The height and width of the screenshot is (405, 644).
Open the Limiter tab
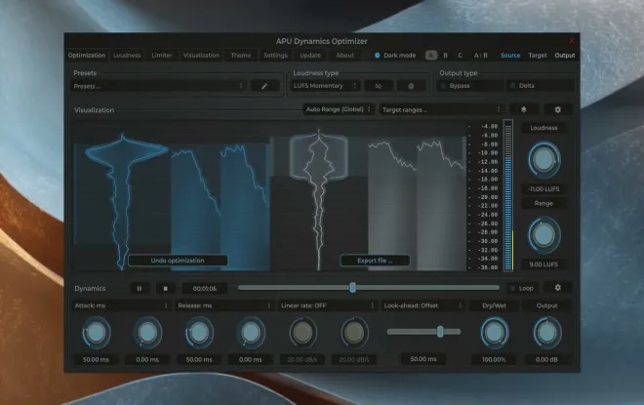pos(162,56)
